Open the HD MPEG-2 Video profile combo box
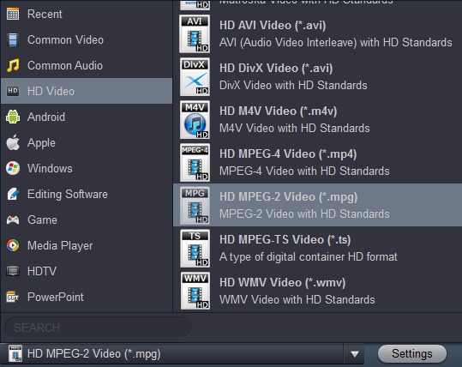The height and width of the screenshot is (367, 462). [x=182, y=354]
